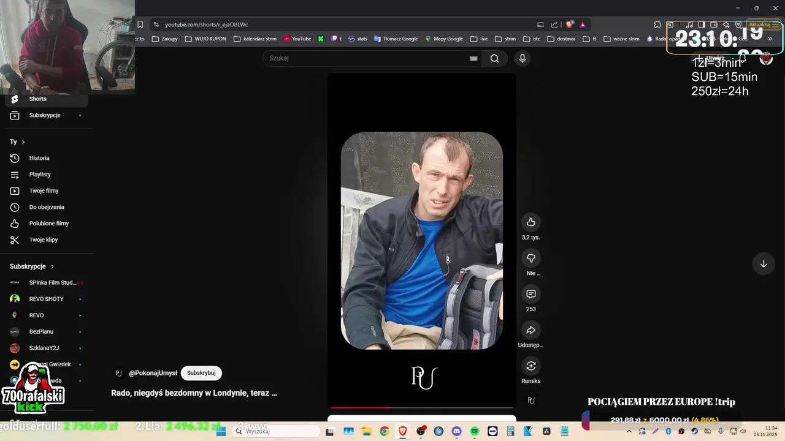Image resolution: width=785 pixels, height=441 pixels.
Task: Click the Shorts video to pause
Action: click(x=422, y=241)
